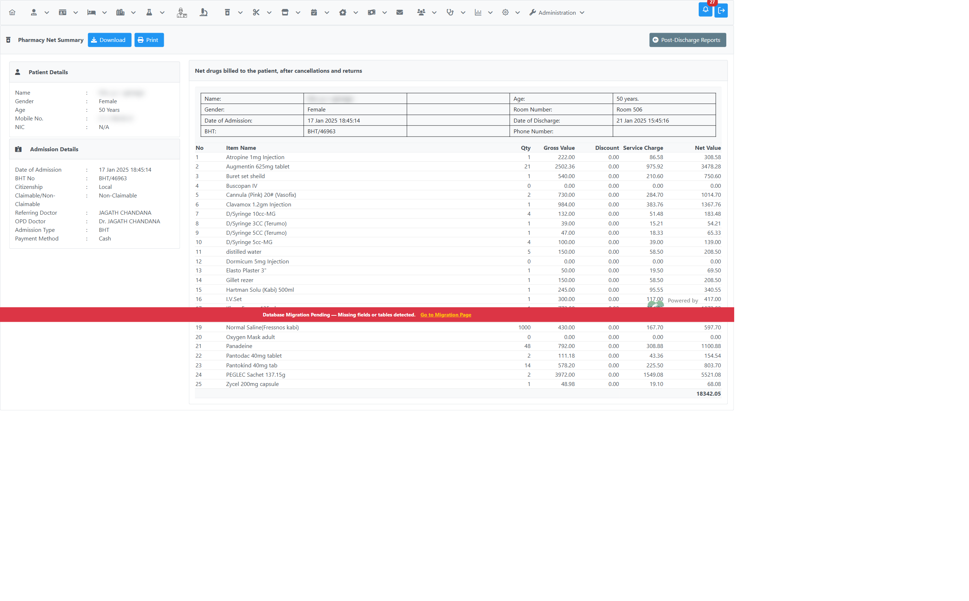This screenshot has height=601, width=969.
Task: Follow the Go to Migration Page link
Action: click(446, 314)
